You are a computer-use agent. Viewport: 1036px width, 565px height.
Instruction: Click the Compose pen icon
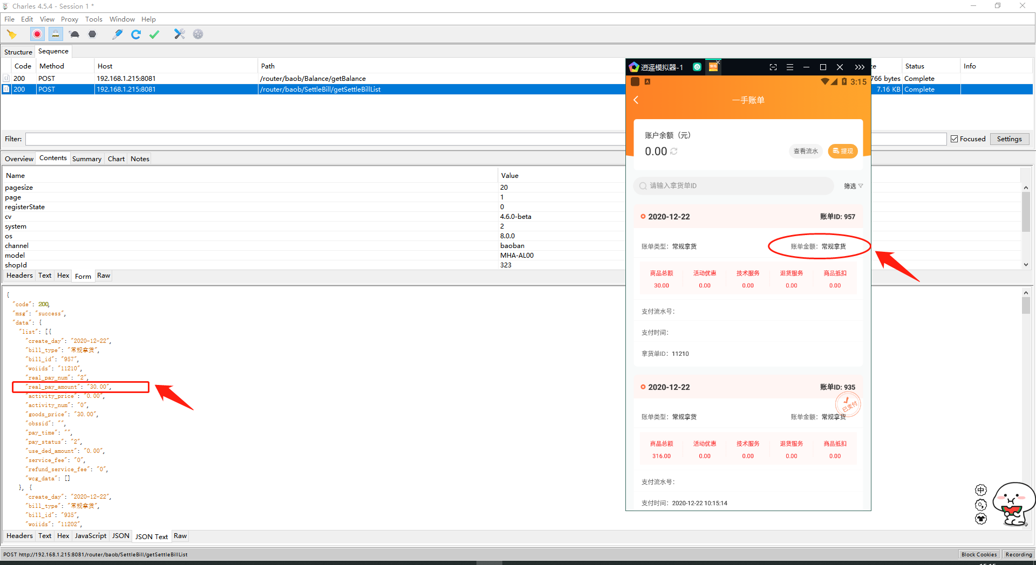click(117, 35)
